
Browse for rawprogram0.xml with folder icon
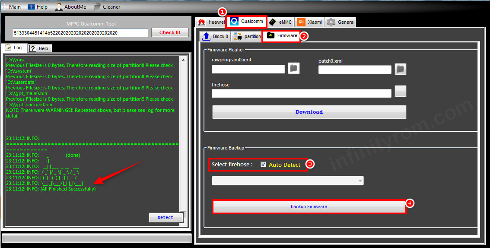coord(294,68)
